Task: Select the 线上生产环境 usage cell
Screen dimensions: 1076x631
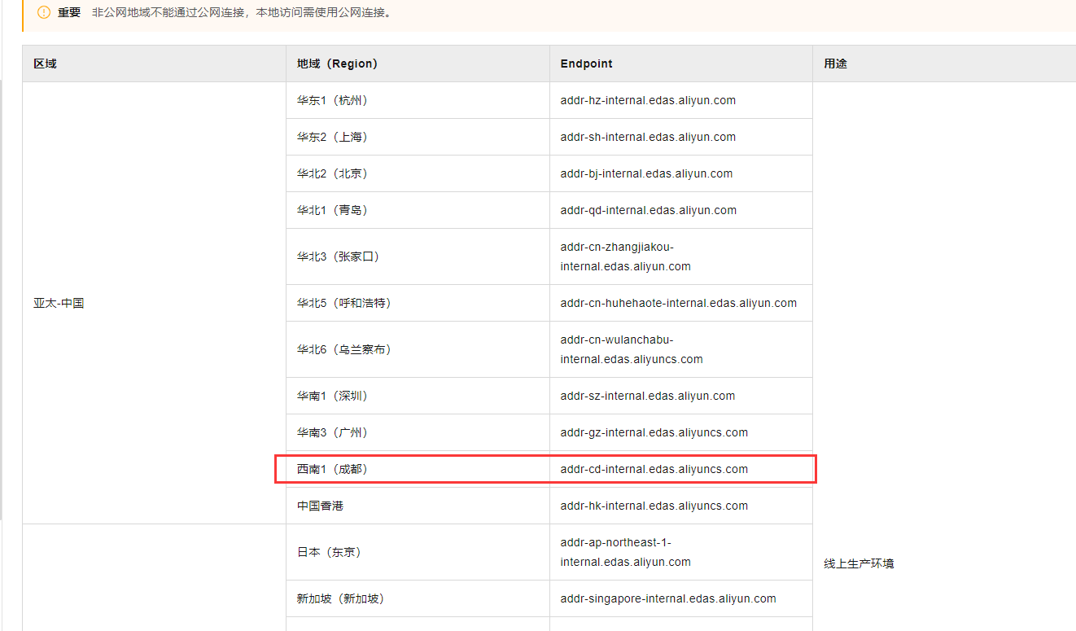Action: click(x=859, y=563)
